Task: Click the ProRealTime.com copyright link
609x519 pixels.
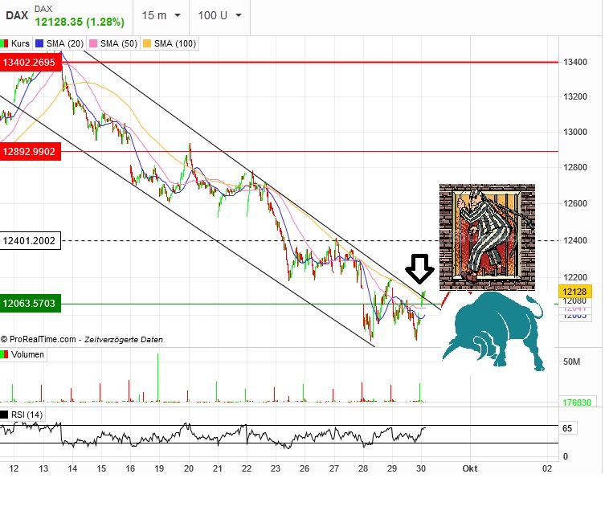Action: (38, 339)
